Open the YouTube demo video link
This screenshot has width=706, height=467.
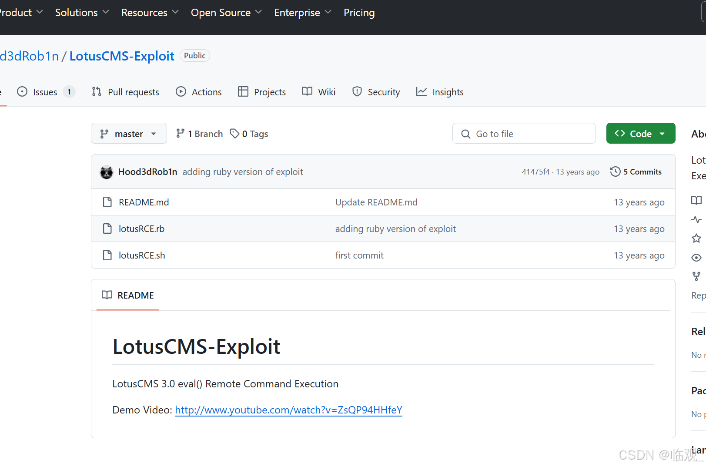288,410
